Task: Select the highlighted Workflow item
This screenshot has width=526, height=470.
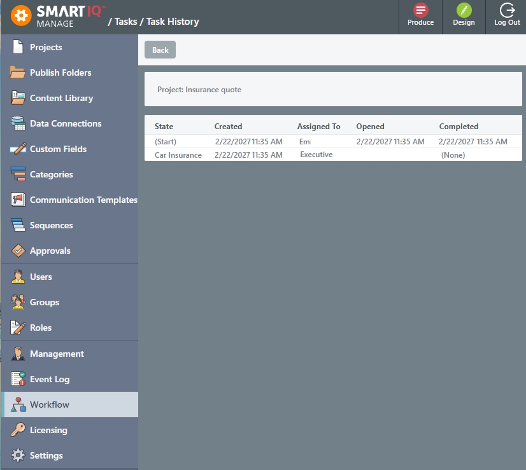Action: click(70, 404)
